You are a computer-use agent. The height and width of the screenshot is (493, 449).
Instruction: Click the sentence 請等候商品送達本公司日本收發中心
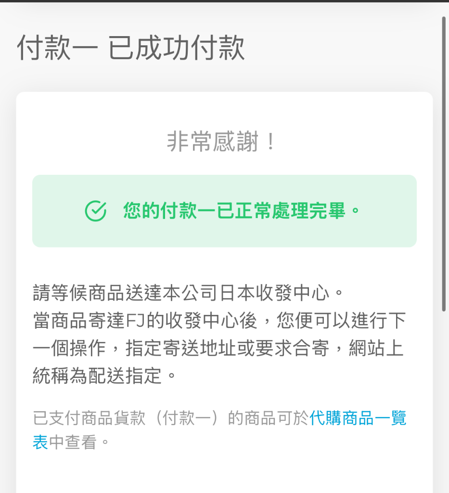pos(188,293)
